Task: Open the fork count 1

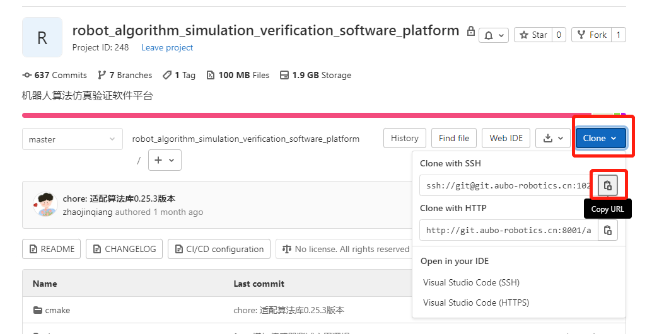Action: [x=619, y=35]
